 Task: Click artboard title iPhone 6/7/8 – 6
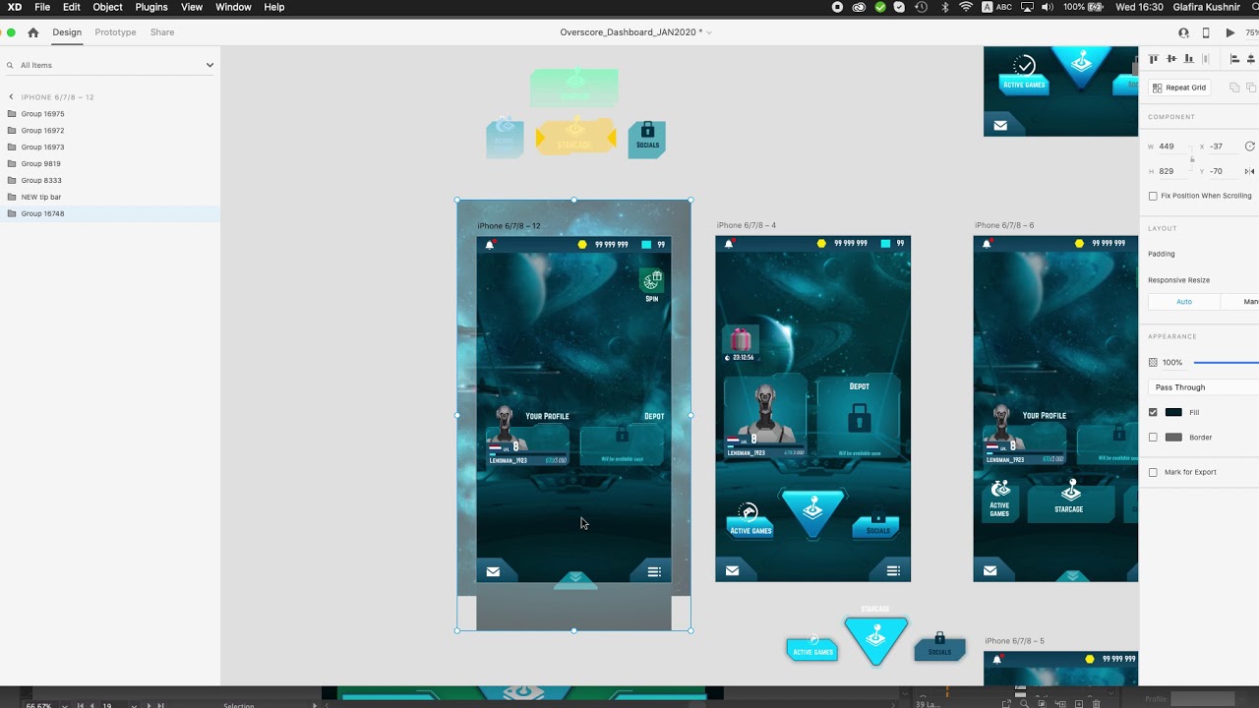tap(1004, 225)
